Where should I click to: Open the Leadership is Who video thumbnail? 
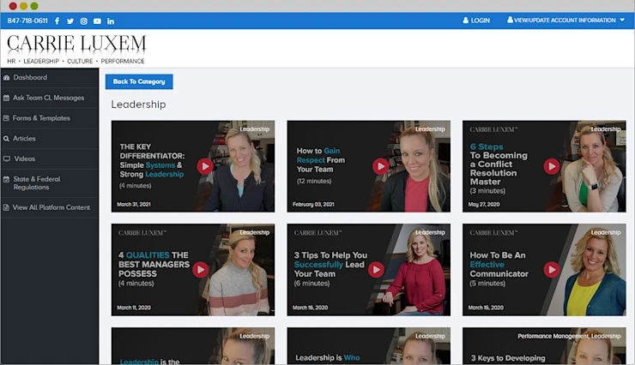click(x=368, y=346)
